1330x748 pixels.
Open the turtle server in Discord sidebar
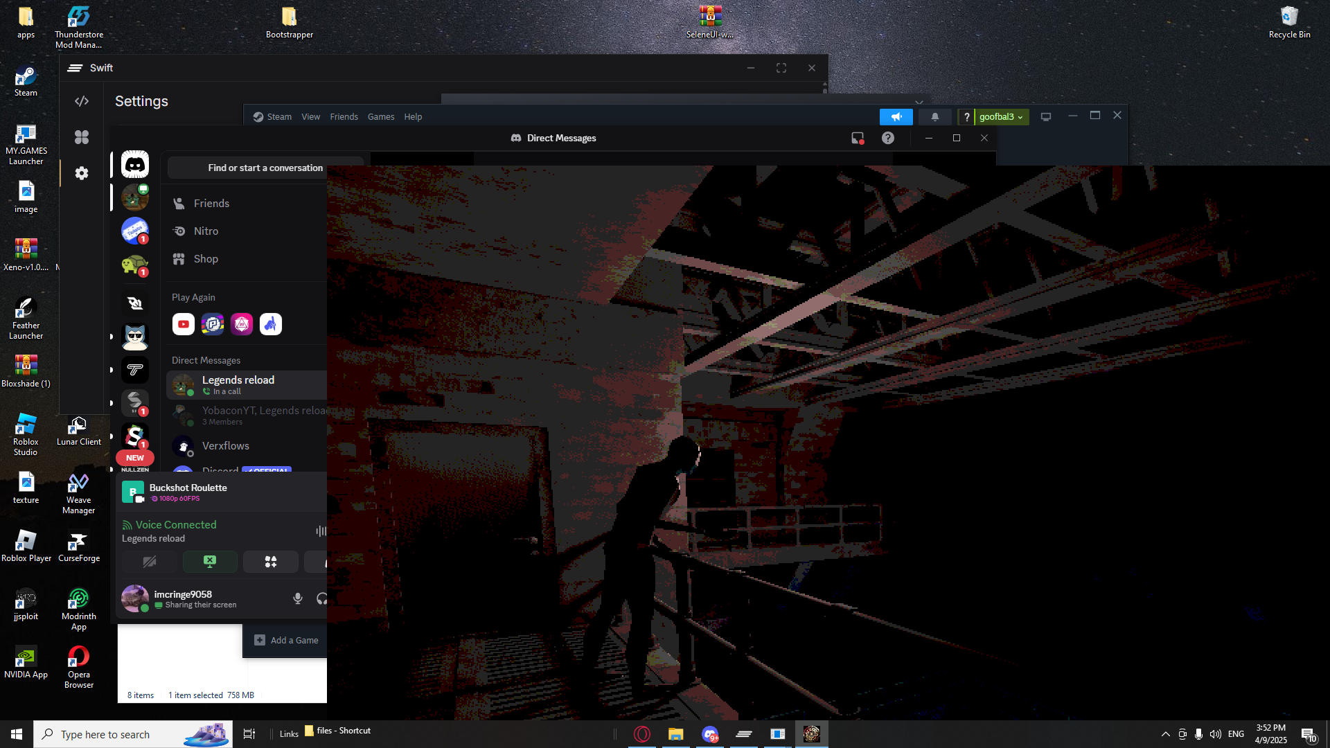tap(135, 265)
